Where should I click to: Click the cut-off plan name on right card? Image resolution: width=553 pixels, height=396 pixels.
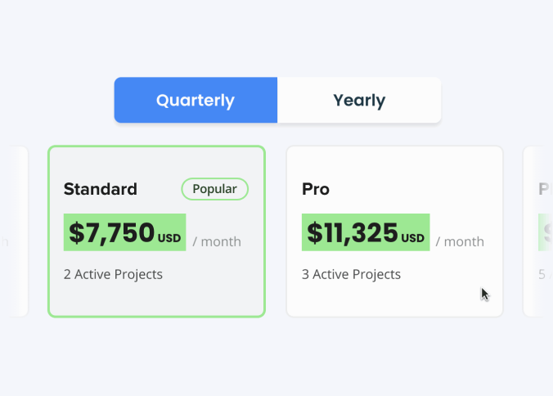pyautogui.click(x=546, y=189)
